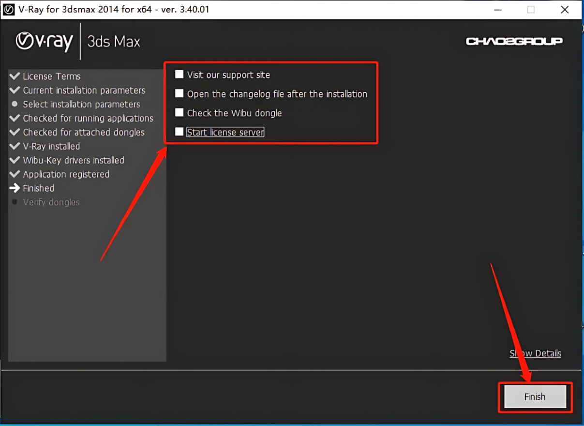Click the checkmark beside Application registered
584x426 pixels.
pyautogui.click(x=15, y=174)
